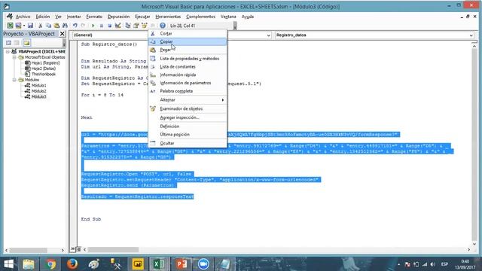Click the View Microsoft Excel toolbar icon
Screen dimensions: 482x271
tap(10, 26)
